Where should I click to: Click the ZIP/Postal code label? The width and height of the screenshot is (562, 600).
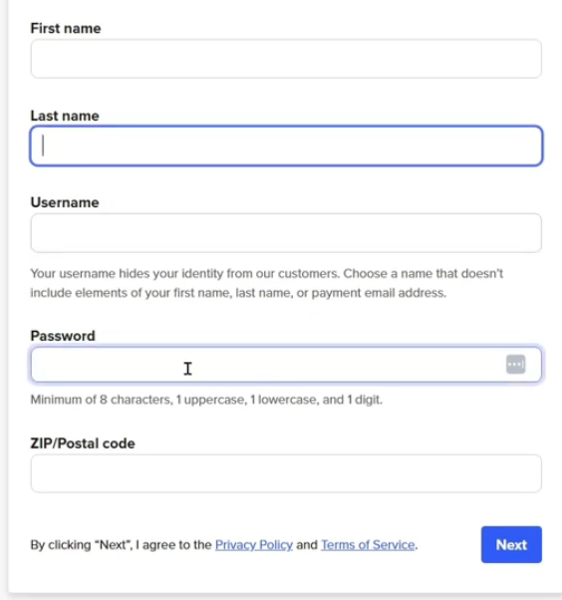pos(83,444)
